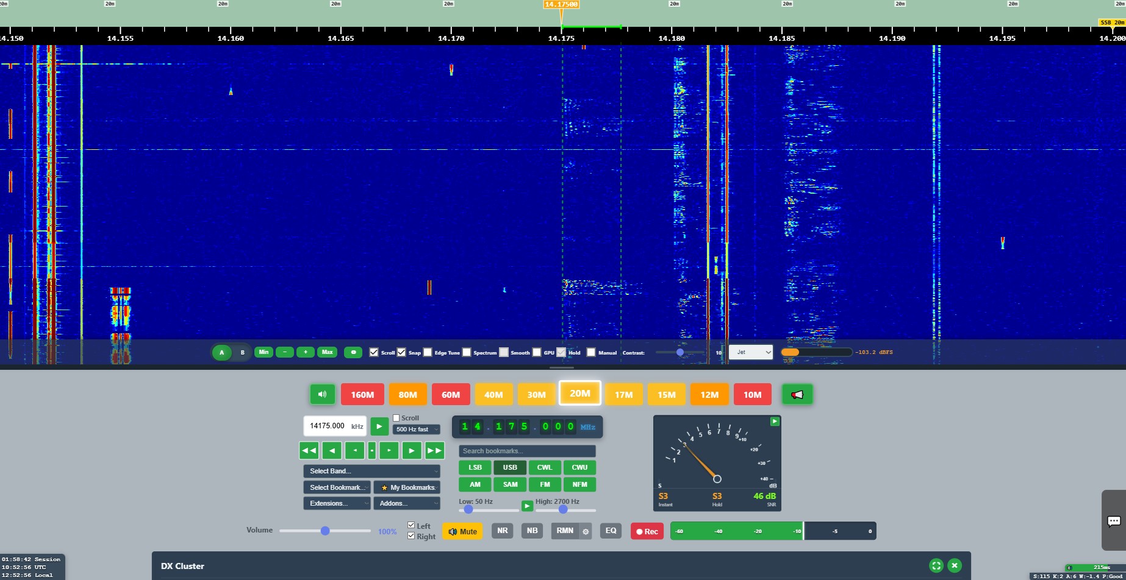
Task: Enable Spectrum checkbox
Action: click(467, 352)
